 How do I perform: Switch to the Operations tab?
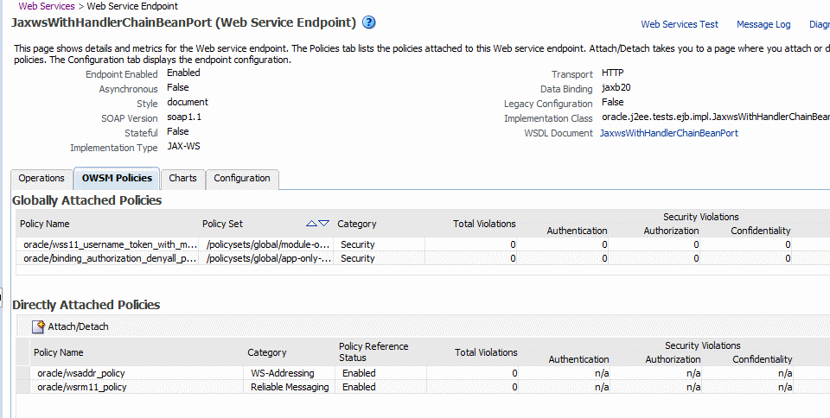coord(41,178)
